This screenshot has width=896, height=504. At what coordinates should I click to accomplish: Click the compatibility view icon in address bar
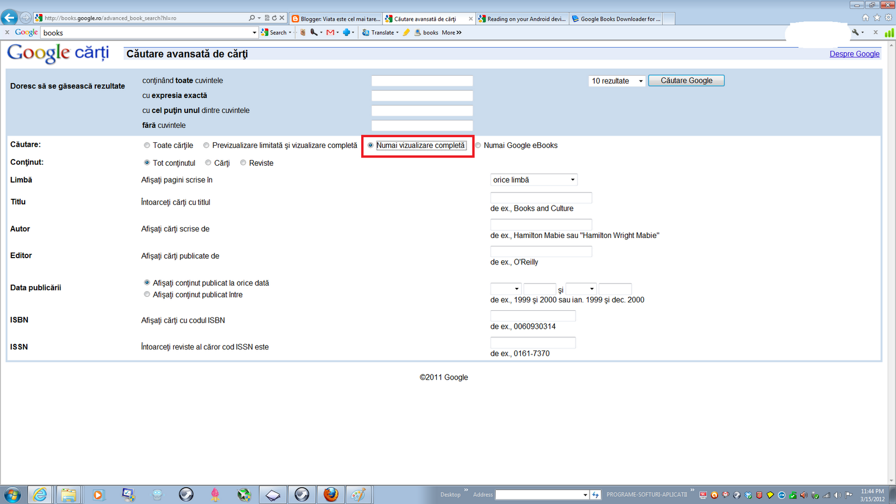[x=267, y=18]
